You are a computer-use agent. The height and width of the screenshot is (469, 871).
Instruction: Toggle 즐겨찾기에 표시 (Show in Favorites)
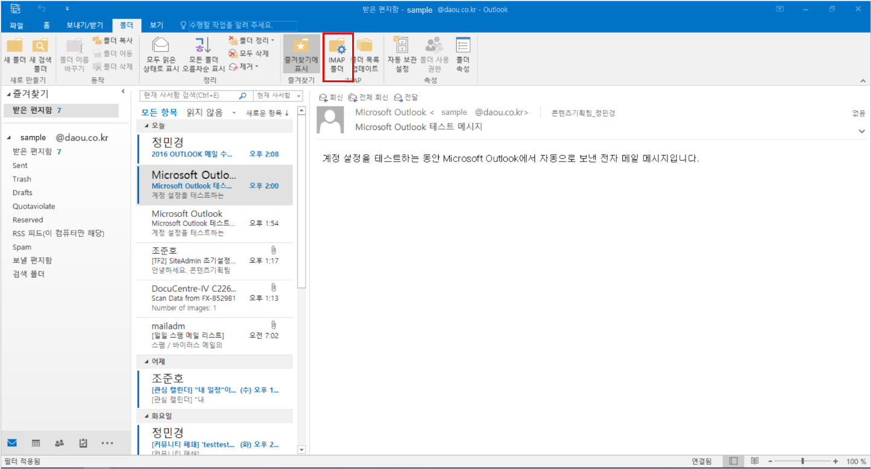(x=301, y=54)
